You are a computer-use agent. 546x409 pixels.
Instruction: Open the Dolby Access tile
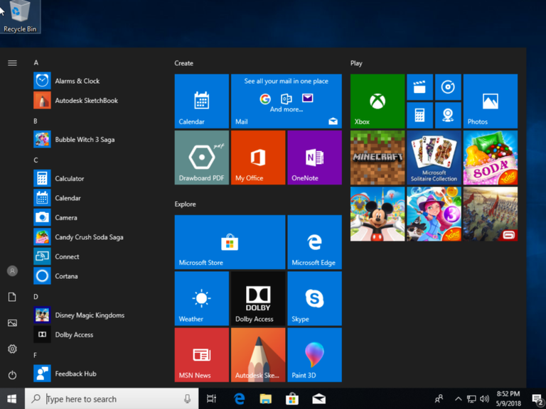pos(258,298)
